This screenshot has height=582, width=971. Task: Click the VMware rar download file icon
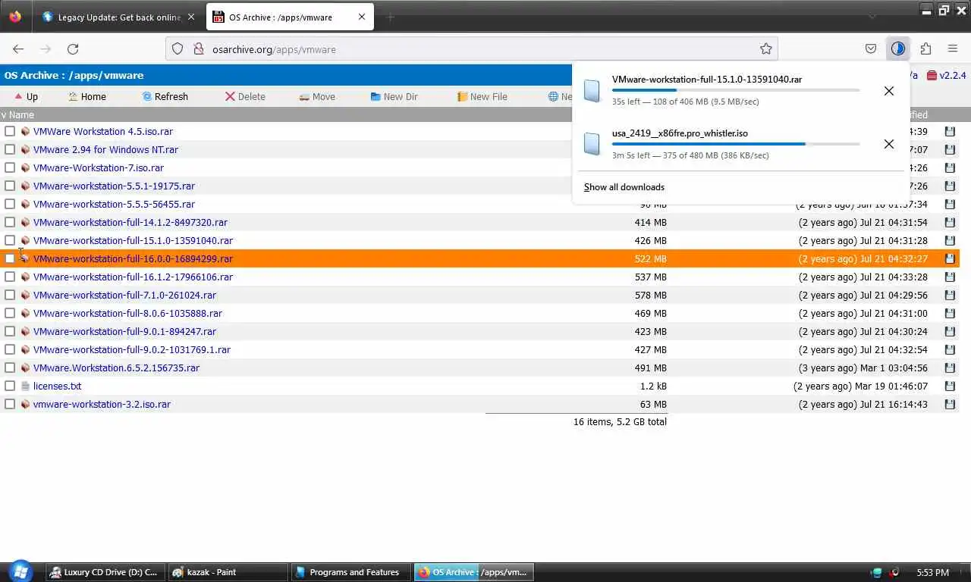click(x=592, y=91)
